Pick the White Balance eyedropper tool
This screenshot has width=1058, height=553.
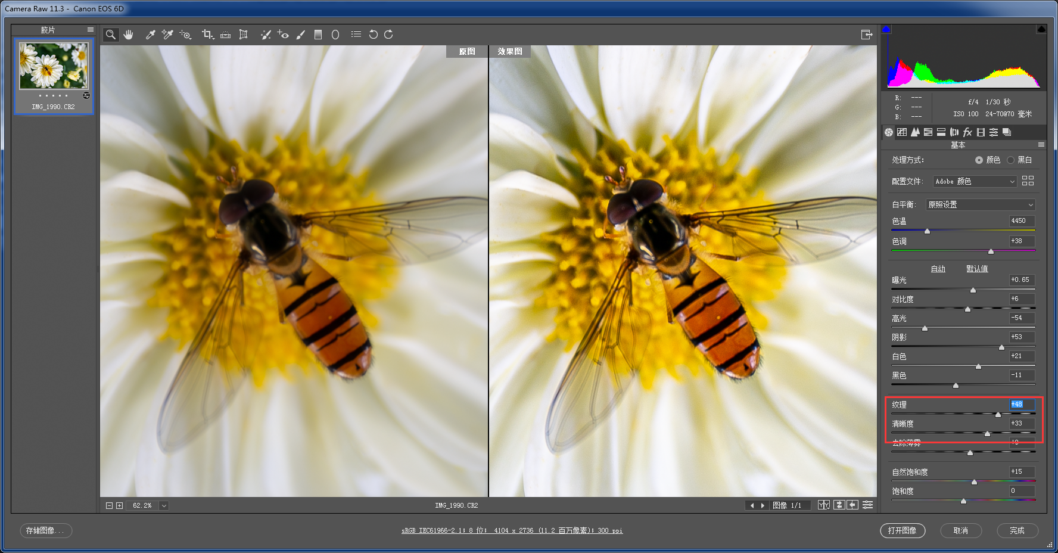tap(150, 35)
